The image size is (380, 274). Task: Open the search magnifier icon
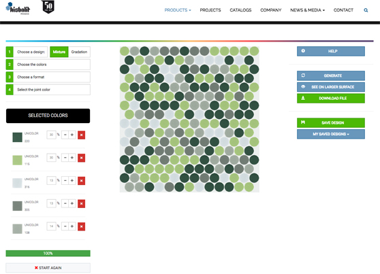pos(366,10)
